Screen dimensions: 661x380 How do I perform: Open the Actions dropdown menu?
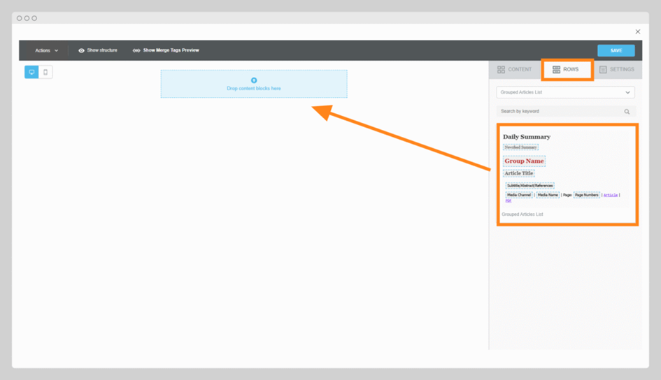point(46,50)
